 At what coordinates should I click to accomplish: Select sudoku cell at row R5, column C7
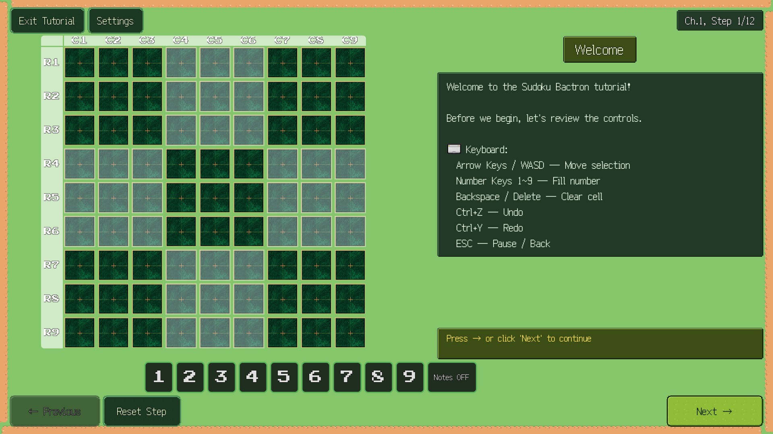pos(283,198)
